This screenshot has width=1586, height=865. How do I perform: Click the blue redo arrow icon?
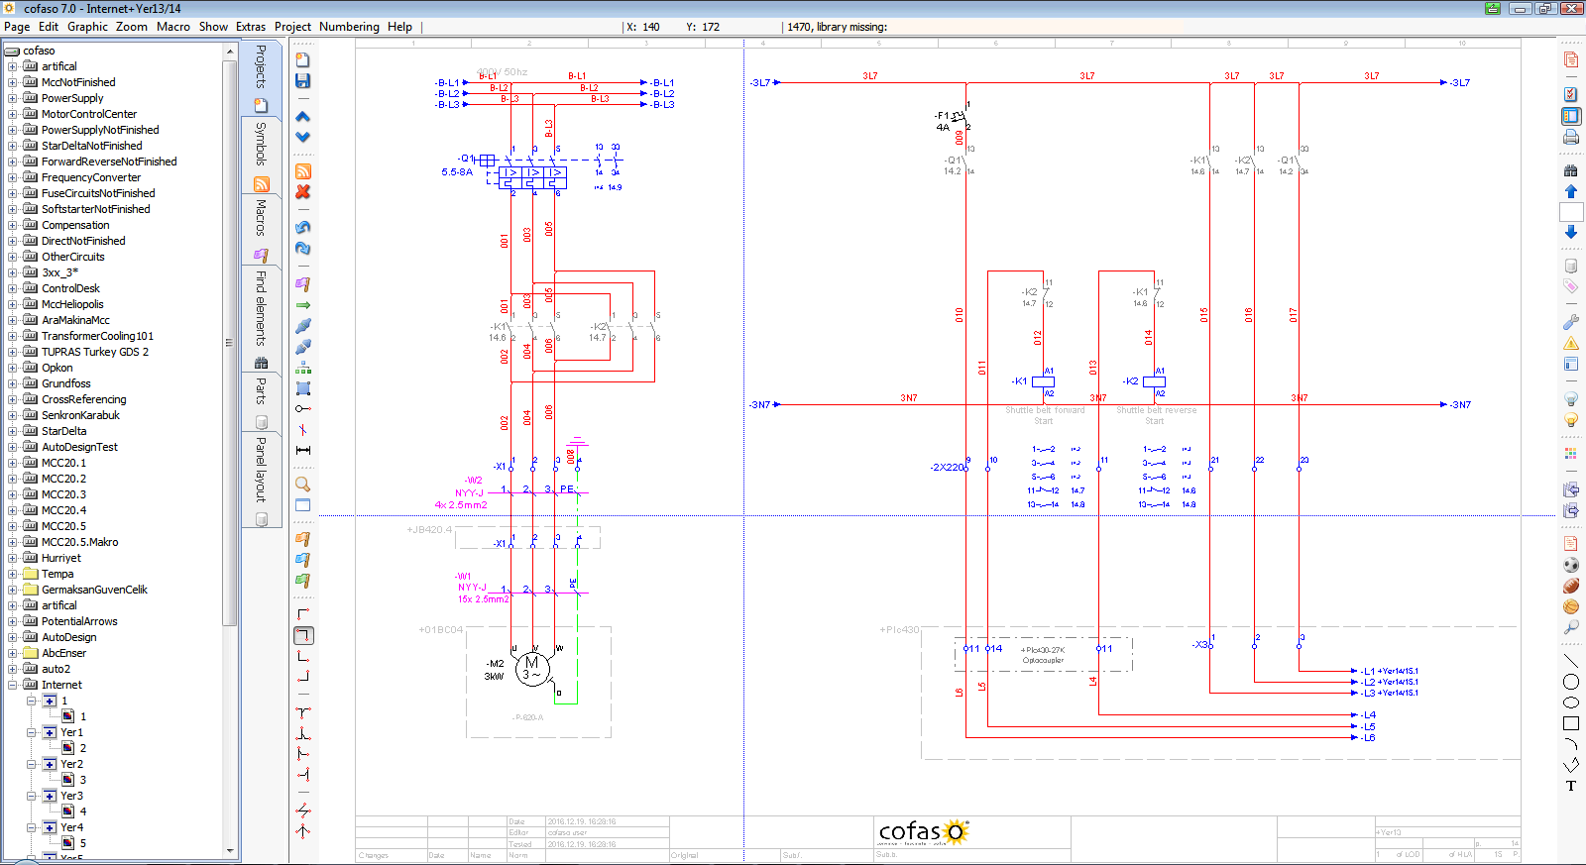point(303,249)
